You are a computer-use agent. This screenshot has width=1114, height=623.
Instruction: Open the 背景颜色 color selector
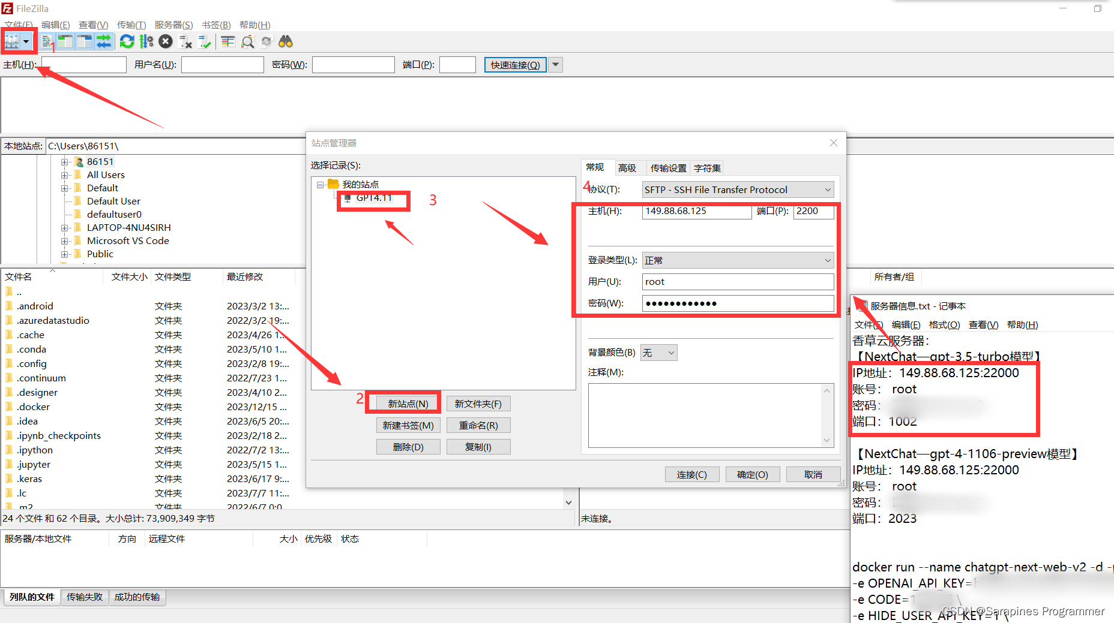coord(658,353)
